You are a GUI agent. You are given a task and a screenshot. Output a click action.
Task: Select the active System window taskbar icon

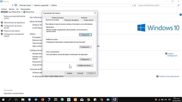(x=115, y=99)
